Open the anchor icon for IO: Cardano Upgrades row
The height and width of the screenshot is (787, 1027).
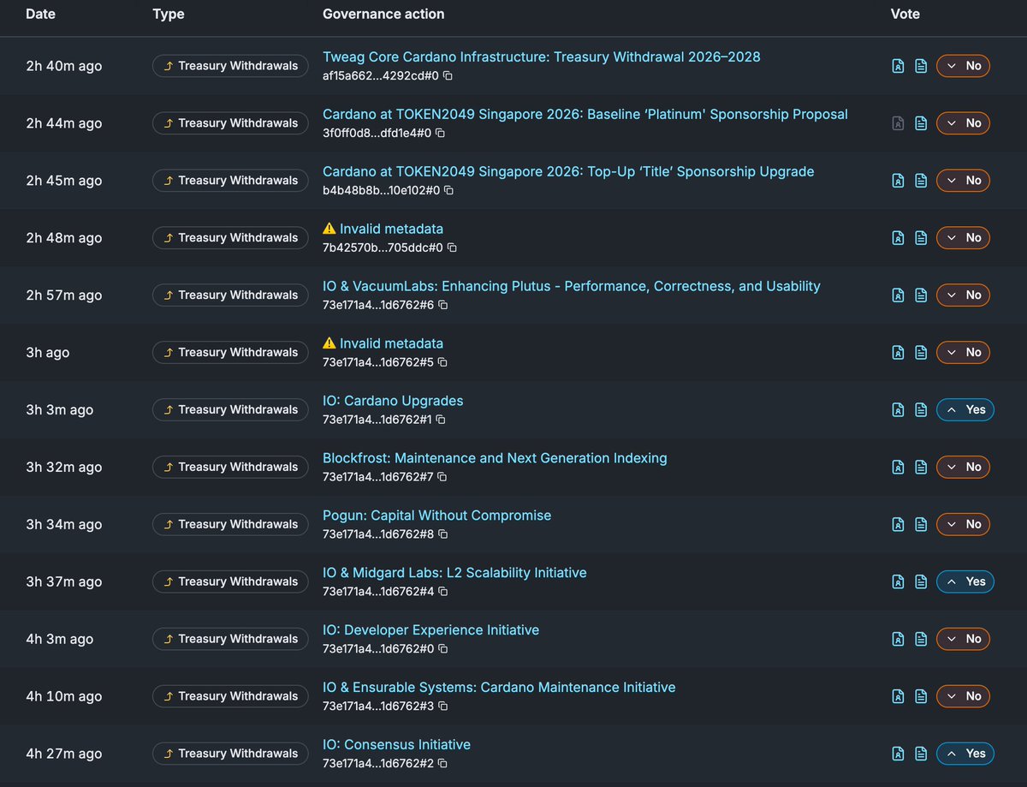click(898, 410)
